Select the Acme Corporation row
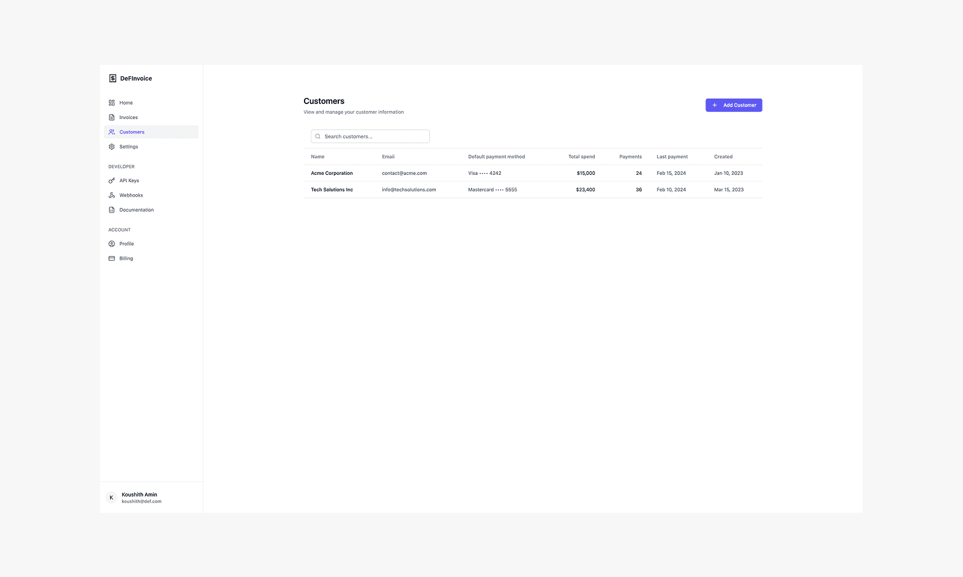 pyautogui.click(x=532, y=172)
